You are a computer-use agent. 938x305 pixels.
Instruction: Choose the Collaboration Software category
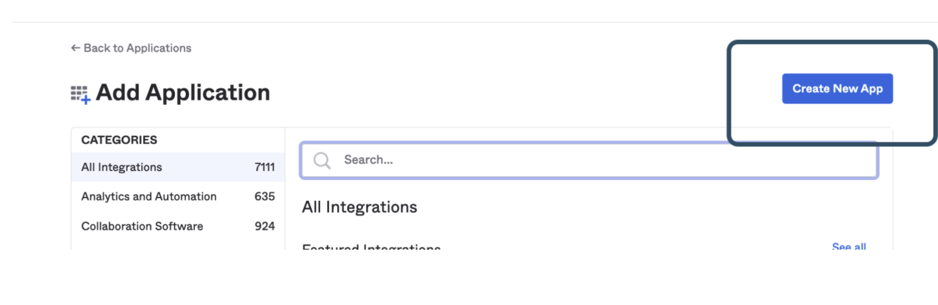tap(142, 226)
